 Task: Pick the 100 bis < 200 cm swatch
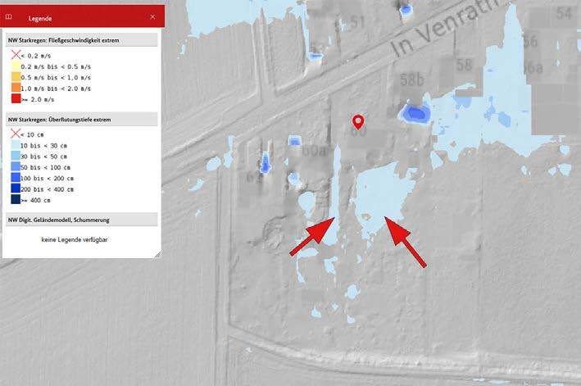tap(16, 178)
